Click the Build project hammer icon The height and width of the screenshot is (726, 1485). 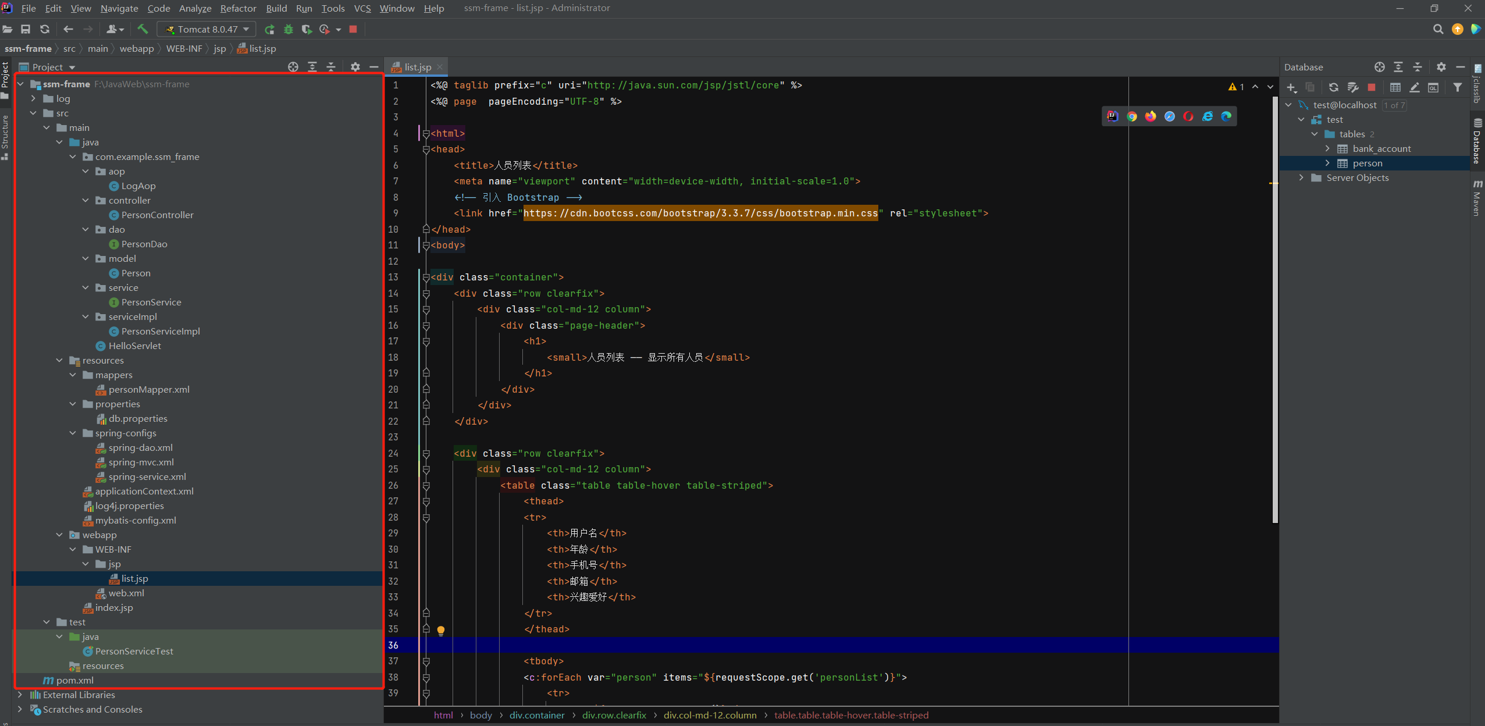[143, 29]
